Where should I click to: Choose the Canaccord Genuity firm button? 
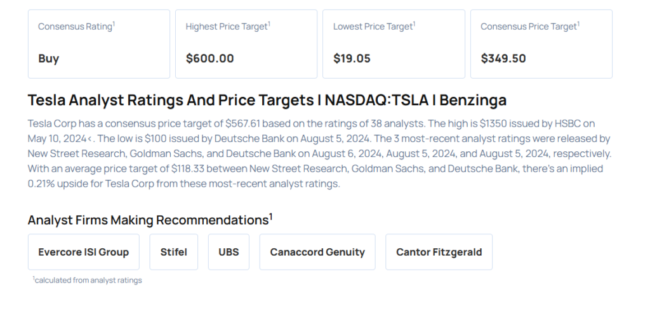click(x=317, y=252)
